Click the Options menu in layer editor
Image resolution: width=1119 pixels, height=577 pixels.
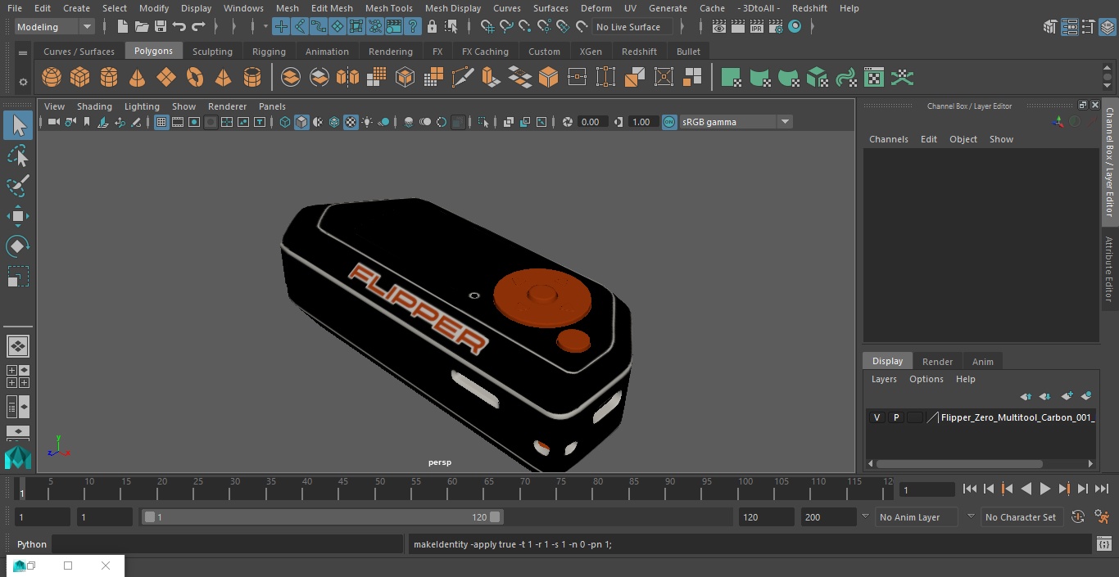(x=926, y=379)
